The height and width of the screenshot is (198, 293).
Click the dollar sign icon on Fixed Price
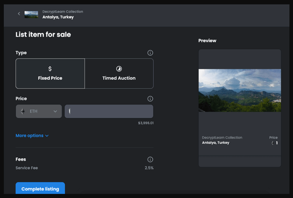(50, 69)
